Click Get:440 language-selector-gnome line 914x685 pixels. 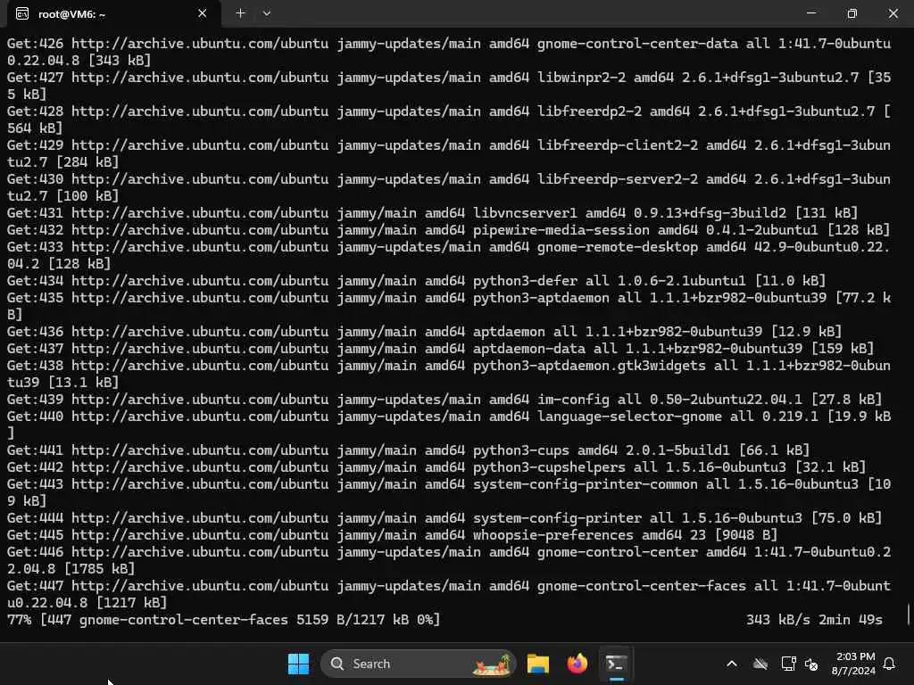point(449,424)
